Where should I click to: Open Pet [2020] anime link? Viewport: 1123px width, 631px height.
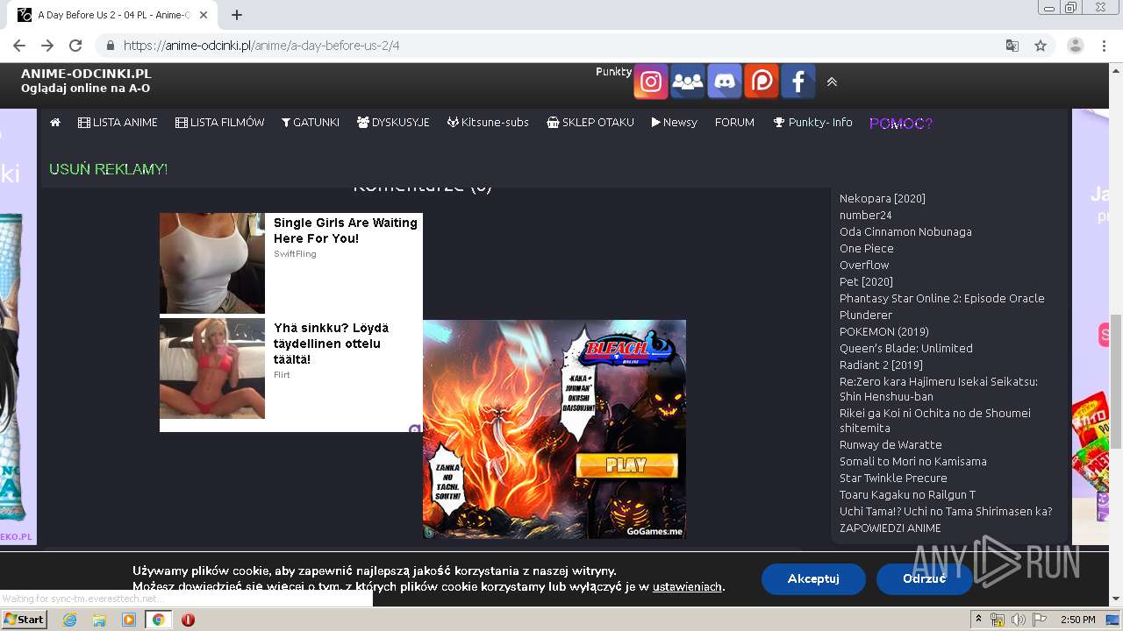(866, 282)
